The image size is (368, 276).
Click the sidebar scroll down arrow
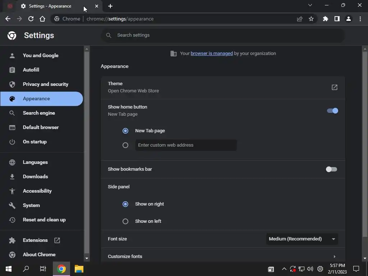[x=87, y=258]
